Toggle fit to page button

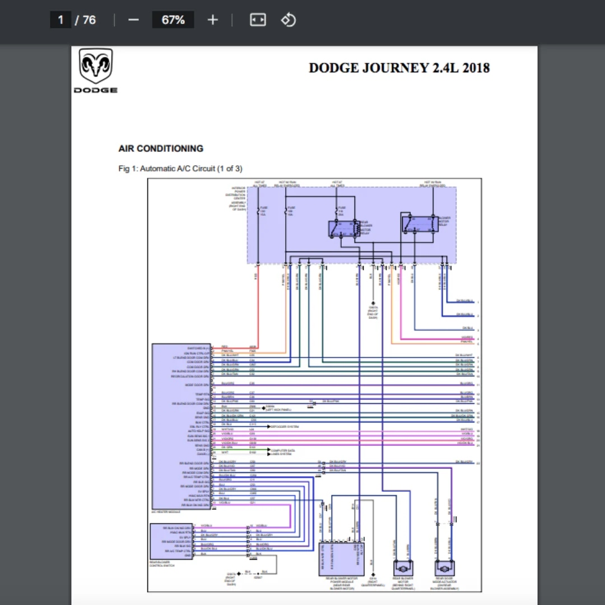coord(258,20)
